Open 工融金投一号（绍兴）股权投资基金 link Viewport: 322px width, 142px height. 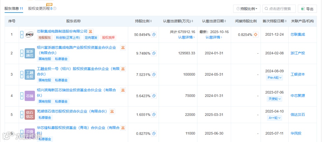78,71
